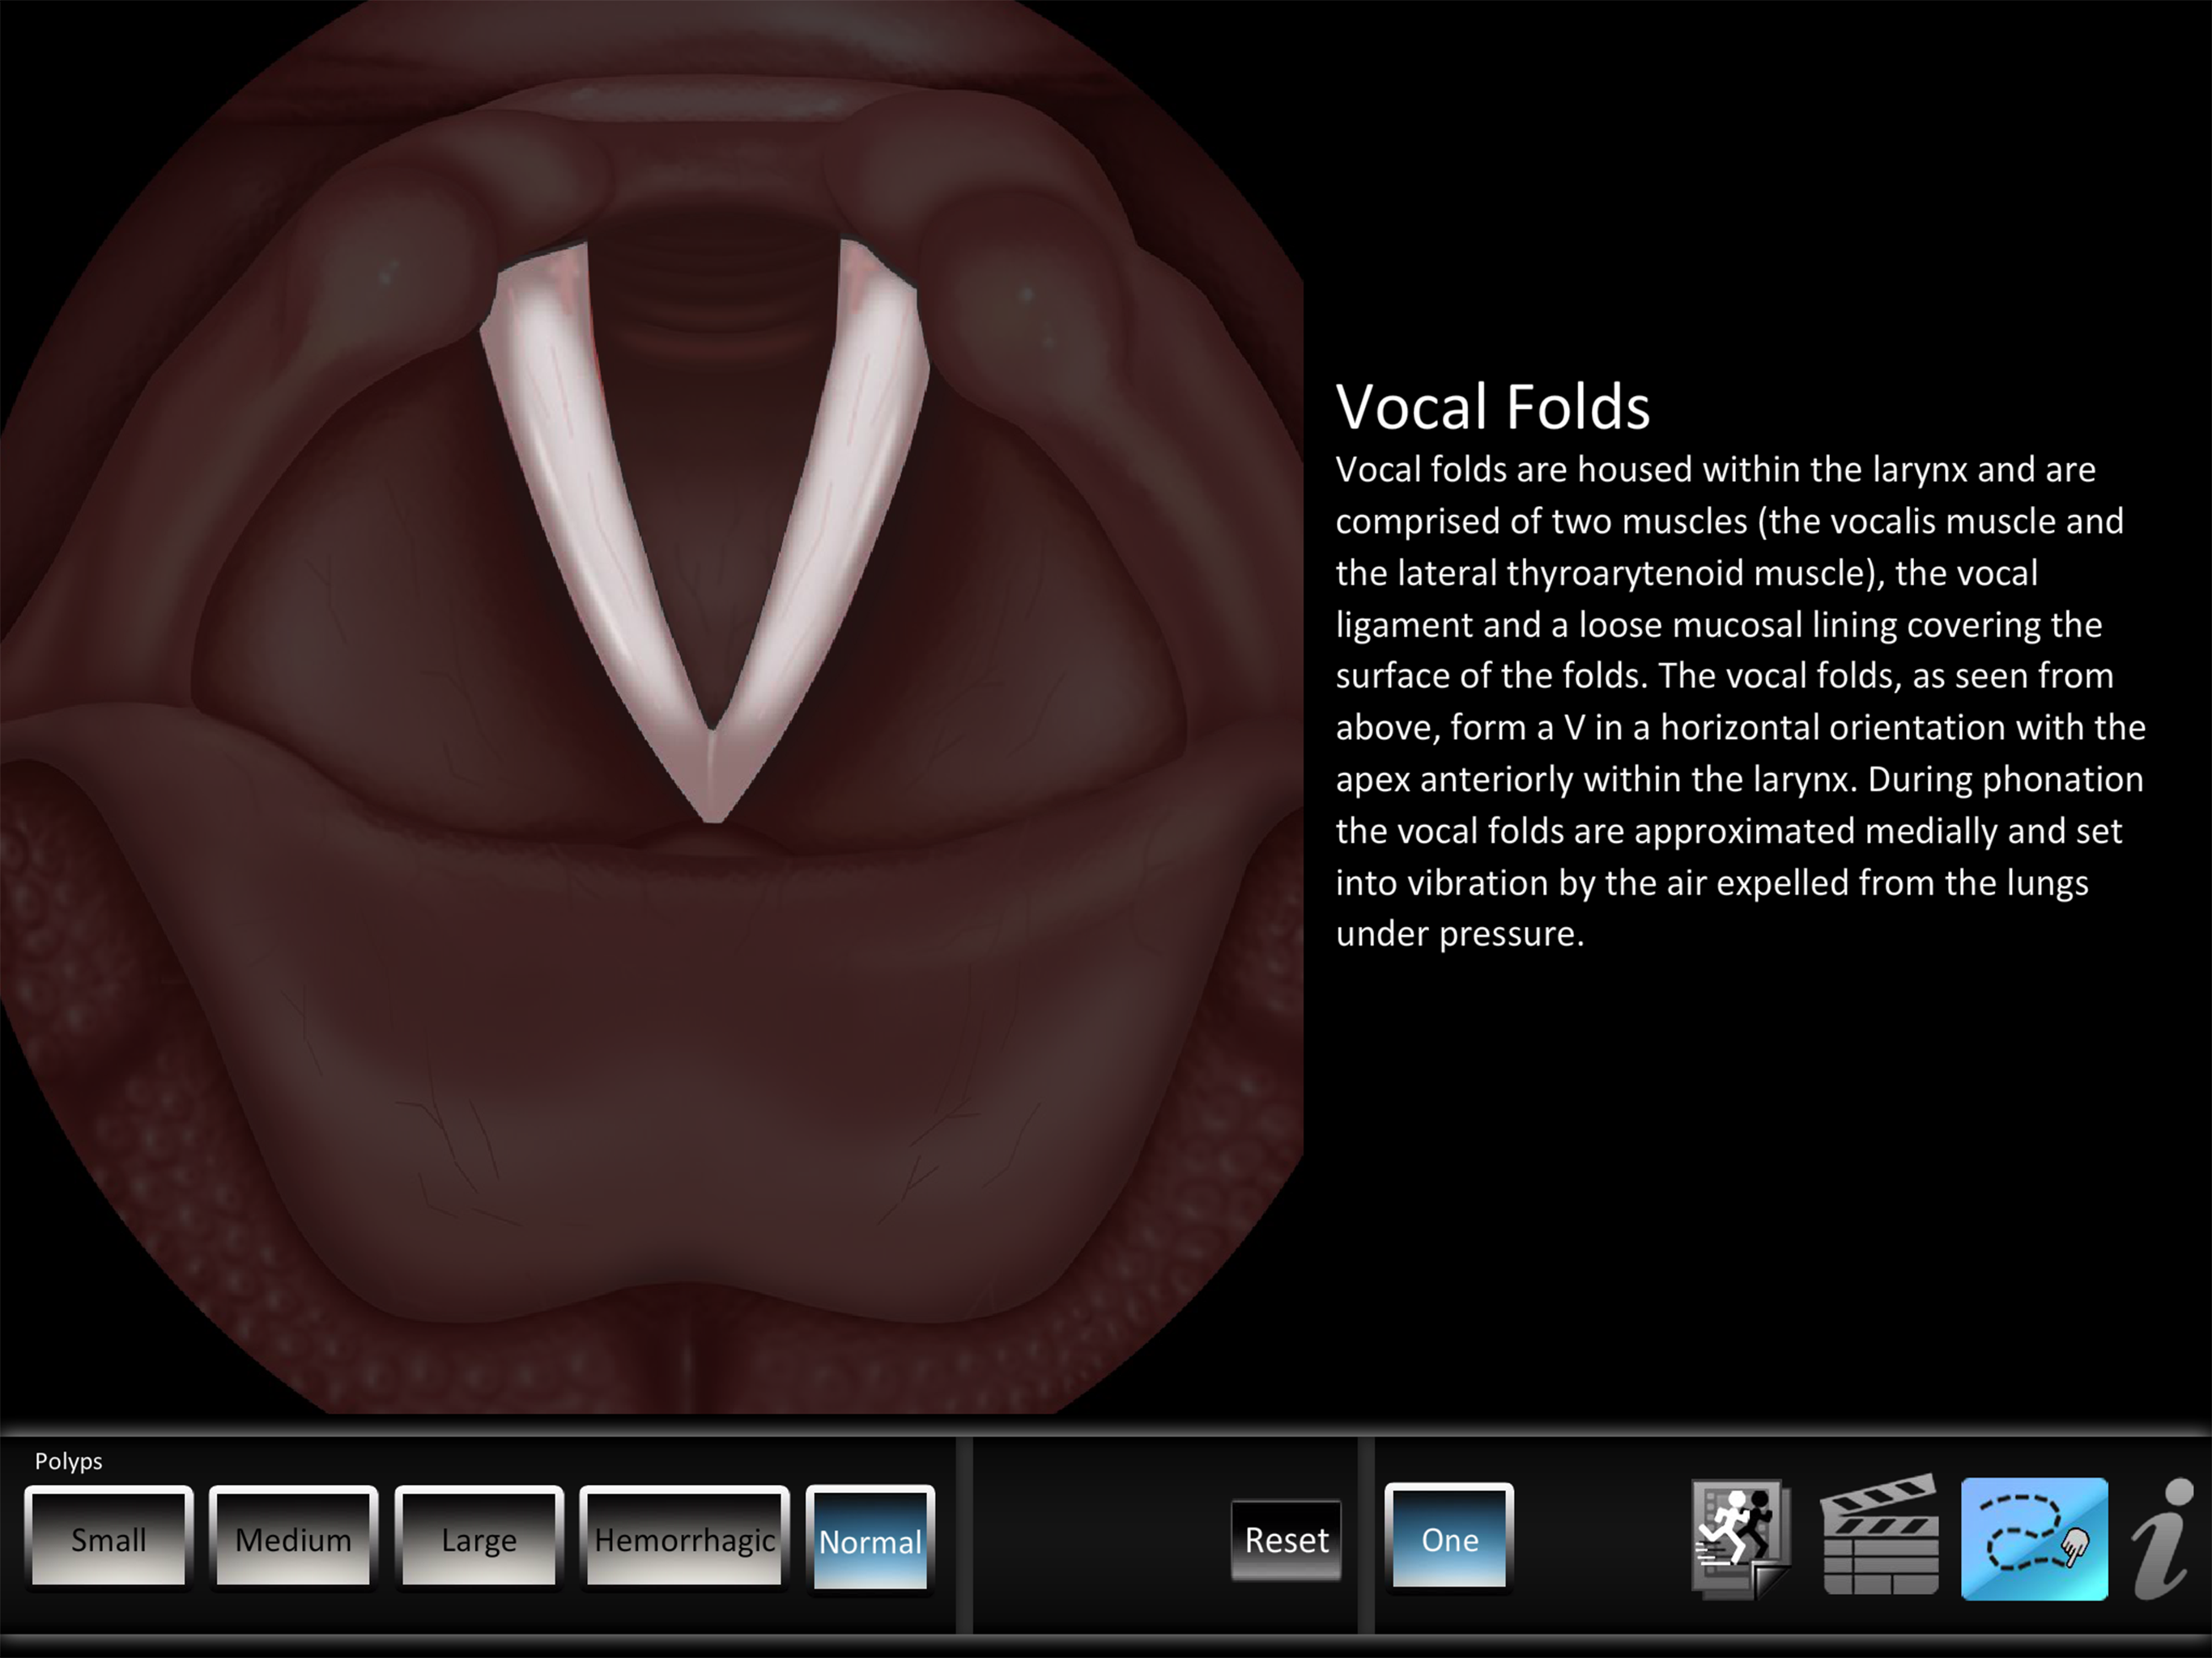Click the Polyps section label
The image size is (2212, 1658).
pos(68,1461)
